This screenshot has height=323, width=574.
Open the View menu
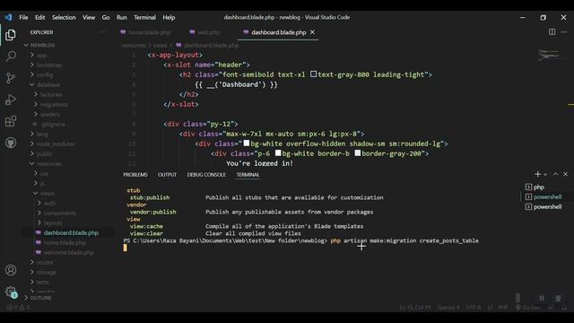(x=89, y=17)
